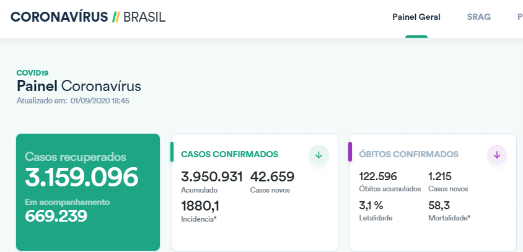Click the new deaths figure 1.215

[x=442, y=176]
